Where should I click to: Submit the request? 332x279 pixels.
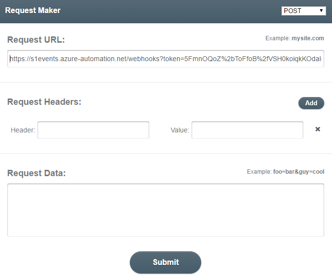coord(165,262)
